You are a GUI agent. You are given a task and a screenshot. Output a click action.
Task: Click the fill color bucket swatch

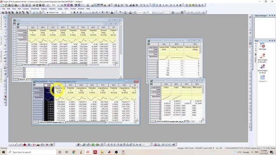coord(120,12)
